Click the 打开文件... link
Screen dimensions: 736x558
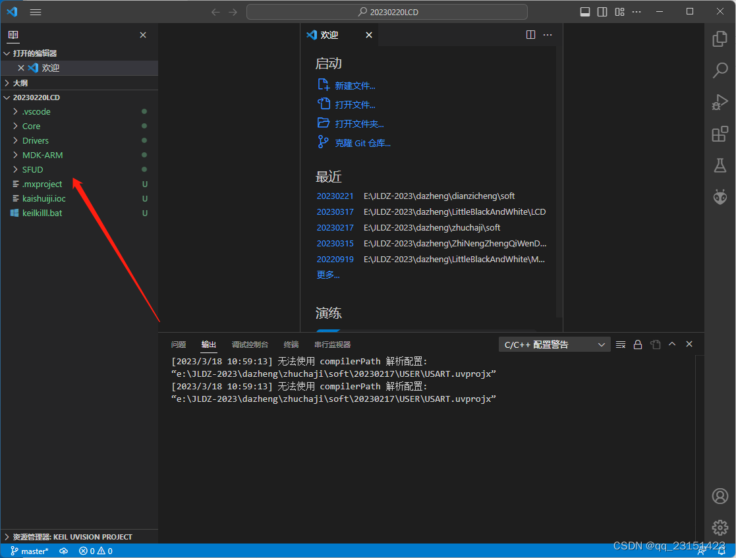tap(355, 105)
